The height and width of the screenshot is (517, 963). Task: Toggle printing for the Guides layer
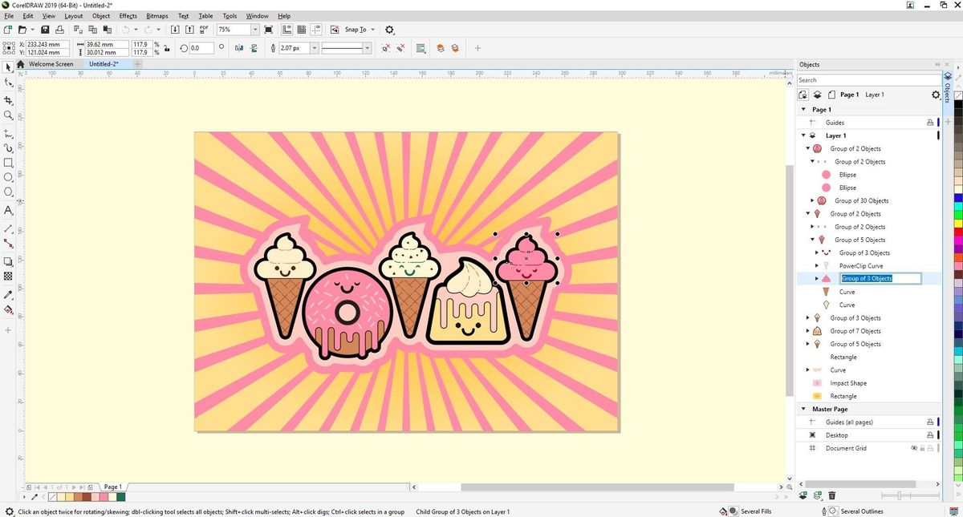929,122
